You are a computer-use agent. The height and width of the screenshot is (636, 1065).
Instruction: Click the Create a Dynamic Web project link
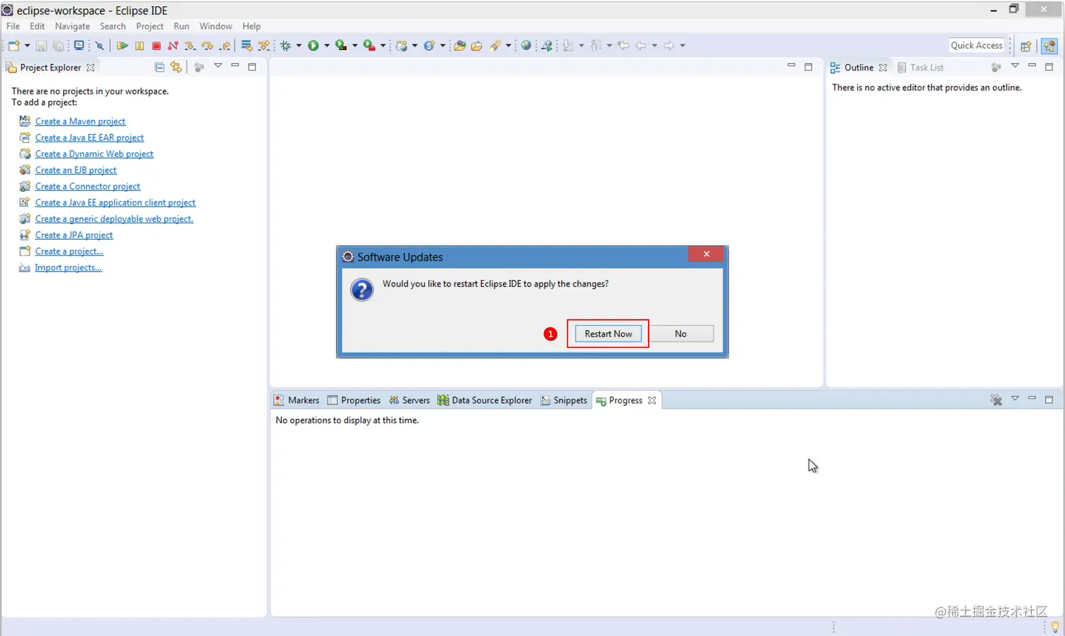pyautogui.click(x=94, y=154)
